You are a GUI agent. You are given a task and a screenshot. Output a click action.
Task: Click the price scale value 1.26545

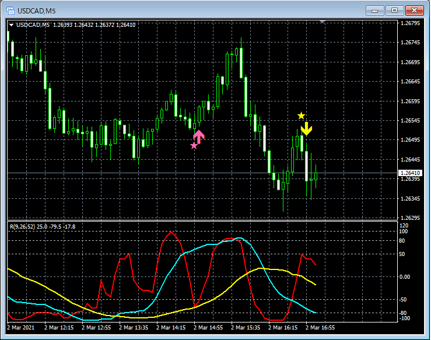pyautogui.click(x=411, y=120)
